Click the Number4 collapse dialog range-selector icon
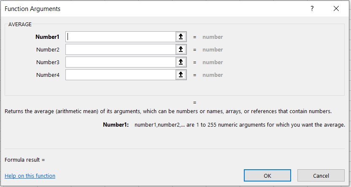351x187 pixels. pos(181,75)
